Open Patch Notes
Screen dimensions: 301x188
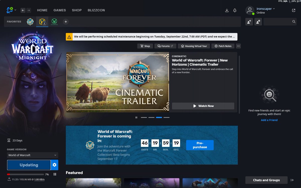coord(223,46)
